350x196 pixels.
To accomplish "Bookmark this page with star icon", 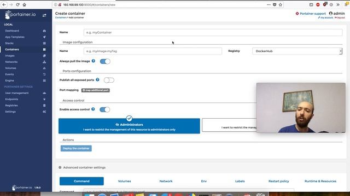I will point(281,5).
